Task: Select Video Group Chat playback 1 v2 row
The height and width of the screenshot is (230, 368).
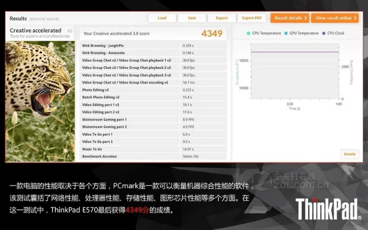Action: click(x=153, y=60)
